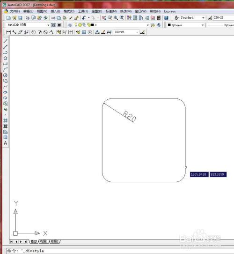Image resolution: width=234 pixels, height=254 pixels.
Task: Click the Aligned dimension icon
Action: [x=14, y=32]
